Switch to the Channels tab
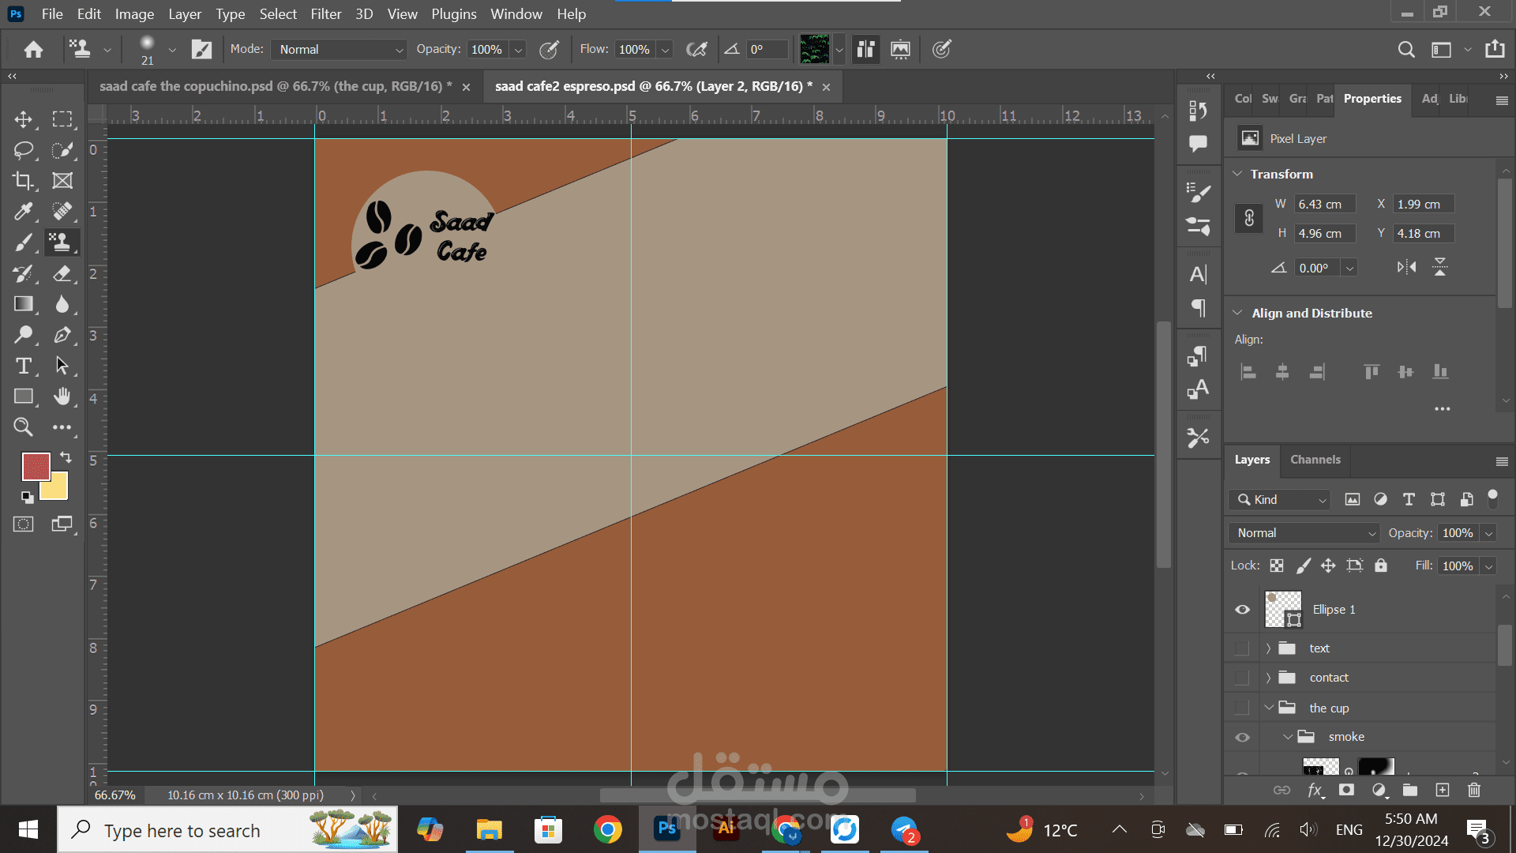This screenshot has height=853, width=1516. click(1315, 460)
